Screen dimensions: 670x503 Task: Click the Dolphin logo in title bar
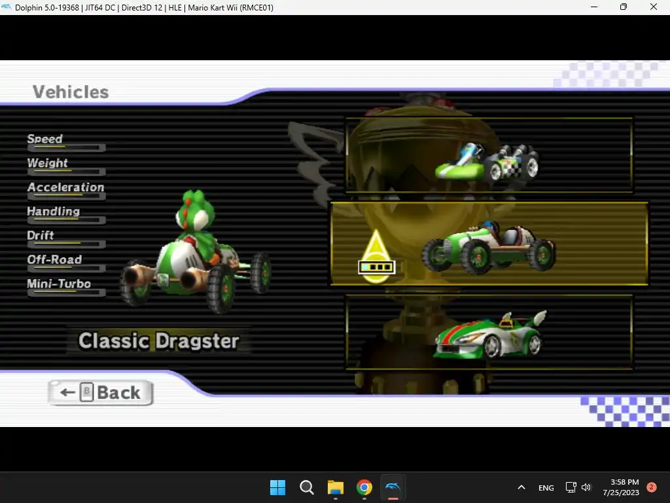[x=7, y=7]
